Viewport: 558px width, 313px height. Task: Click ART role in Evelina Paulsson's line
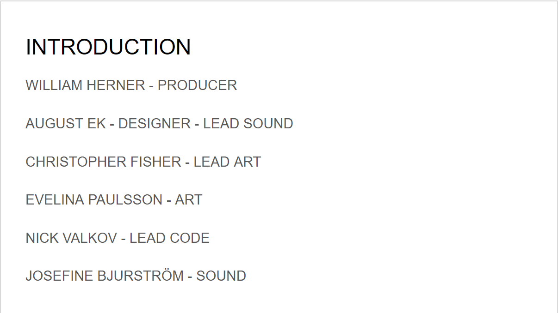click(189, 200)
